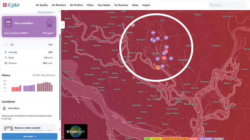This screenshot has width=250, height=140.
Task: Click the Moderate legend color swatch
Action: coord(156,138)
